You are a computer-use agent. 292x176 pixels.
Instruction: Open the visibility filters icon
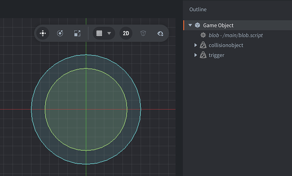(160, 33)
